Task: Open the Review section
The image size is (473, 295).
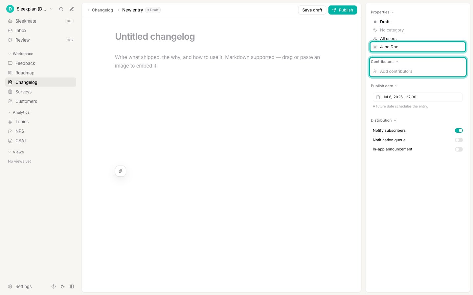Action: [x=41, y=40]
